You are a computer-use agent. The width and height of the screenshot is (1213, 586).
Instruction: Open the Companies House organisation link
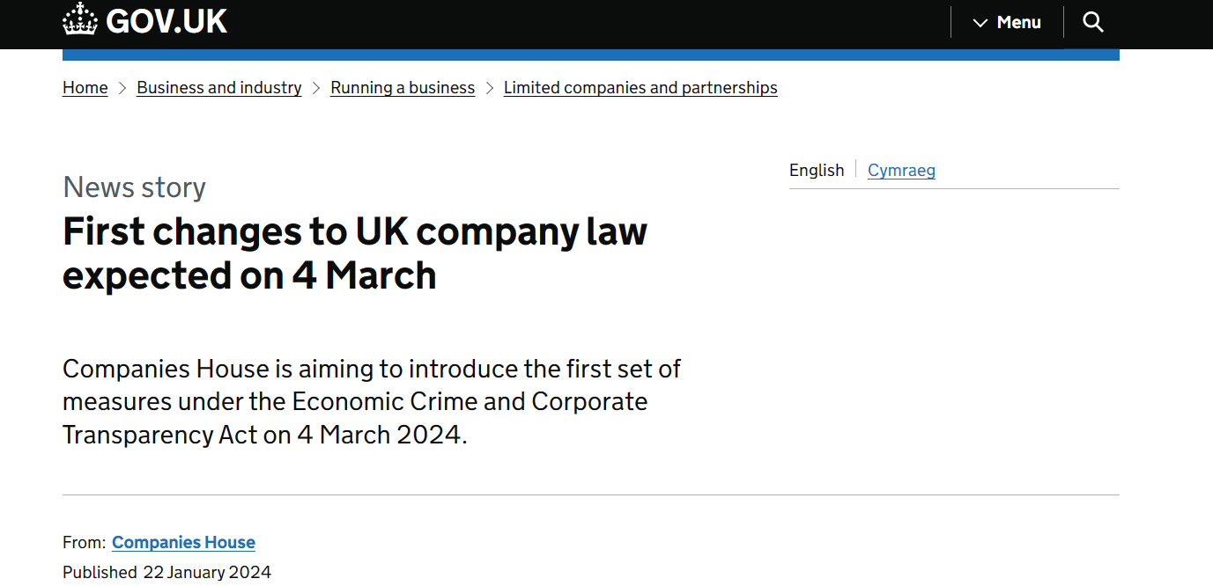click(183, 543)
